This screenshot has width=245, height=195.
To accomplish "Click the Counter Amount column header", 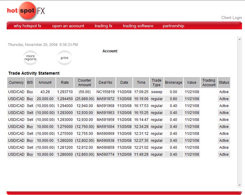I will click(84, 83).
